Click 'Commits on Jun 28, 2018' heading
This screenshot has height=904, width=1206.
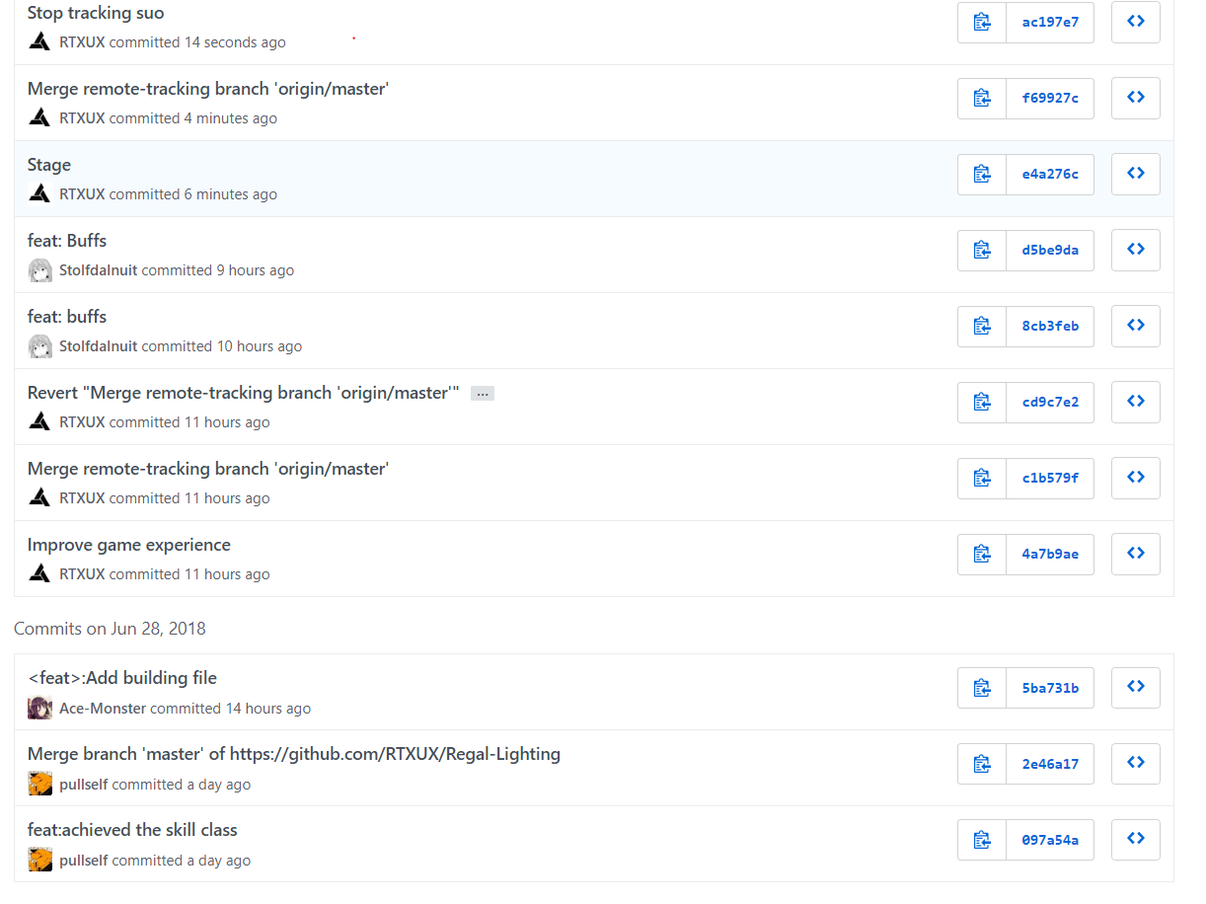110,629
